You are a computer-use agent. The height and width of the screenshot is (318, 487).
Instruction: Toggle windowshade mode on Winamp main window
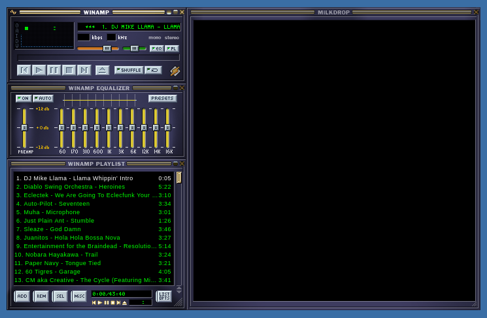175,12
